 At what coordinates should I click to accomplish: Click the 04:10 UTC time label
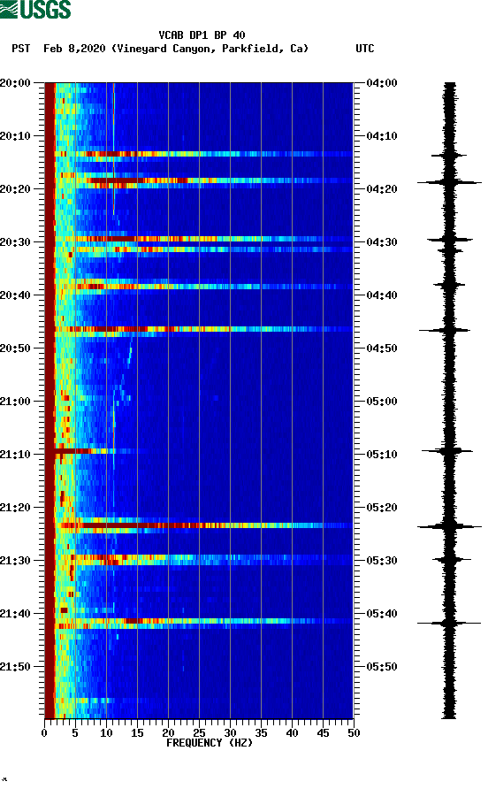[x=382, y=136]
